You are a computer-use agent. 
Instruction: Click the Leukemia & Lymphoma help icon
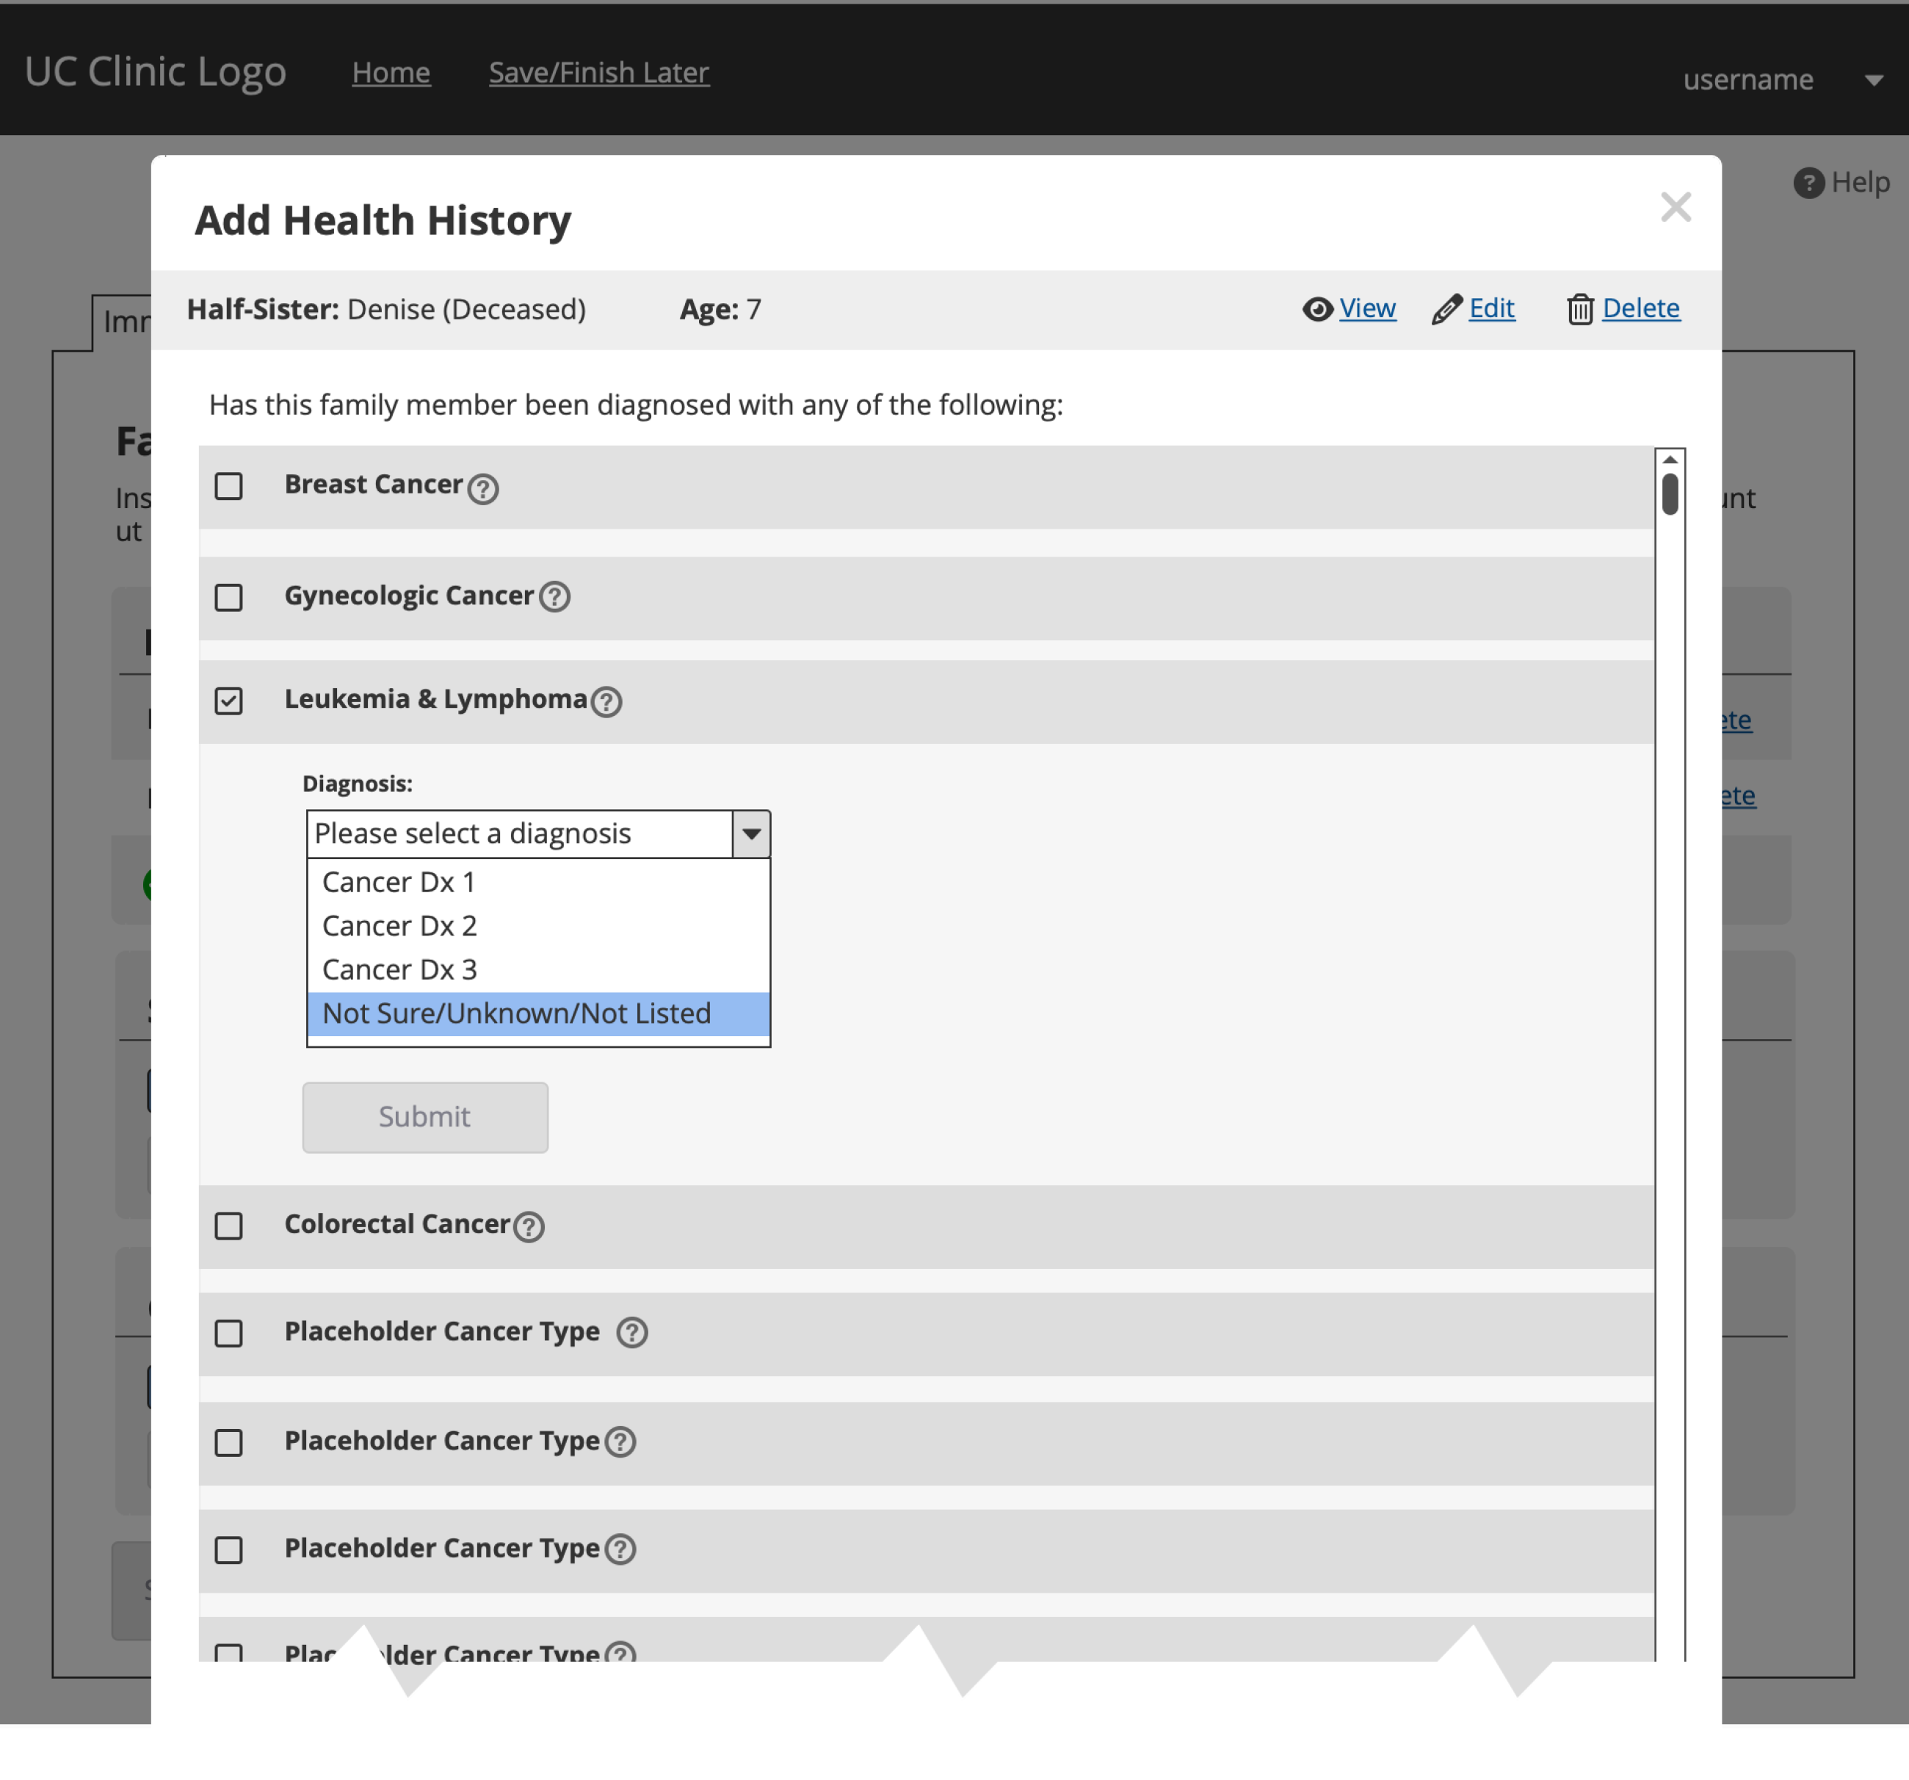point(606,701)
